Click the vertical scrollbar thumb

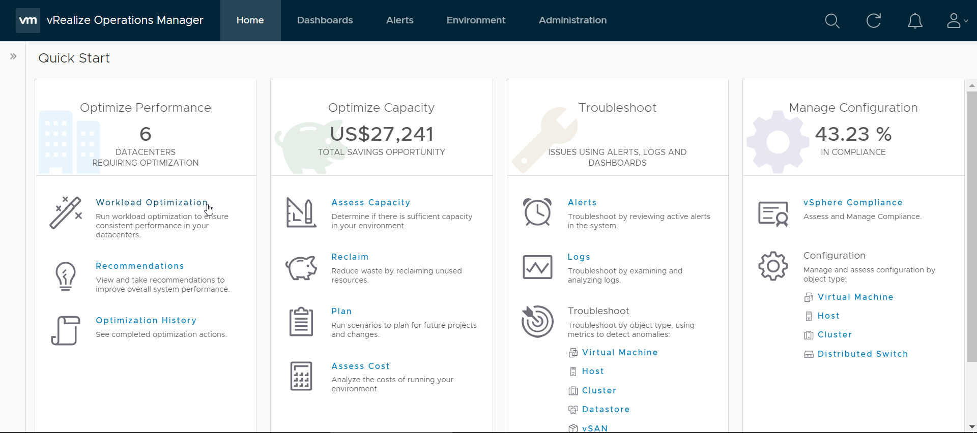pos(972,227)
